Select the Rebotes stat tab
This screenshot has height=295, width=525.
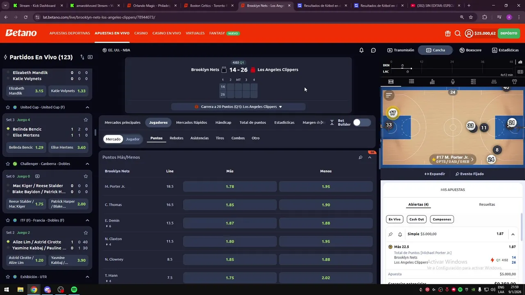pyautogui.click(x=176, y=138)
